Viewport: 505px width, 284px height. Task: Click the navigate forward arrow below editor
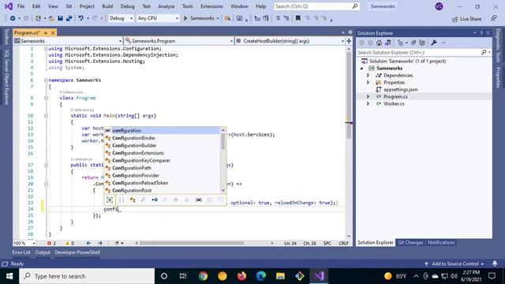tap(100, 243)
